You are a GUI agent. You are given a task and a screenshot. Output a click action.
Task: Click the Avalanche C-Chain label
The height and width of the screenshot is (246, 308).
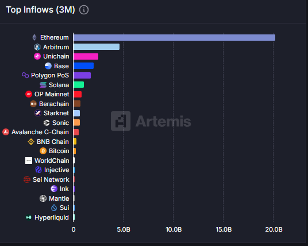tap(40, 132)
